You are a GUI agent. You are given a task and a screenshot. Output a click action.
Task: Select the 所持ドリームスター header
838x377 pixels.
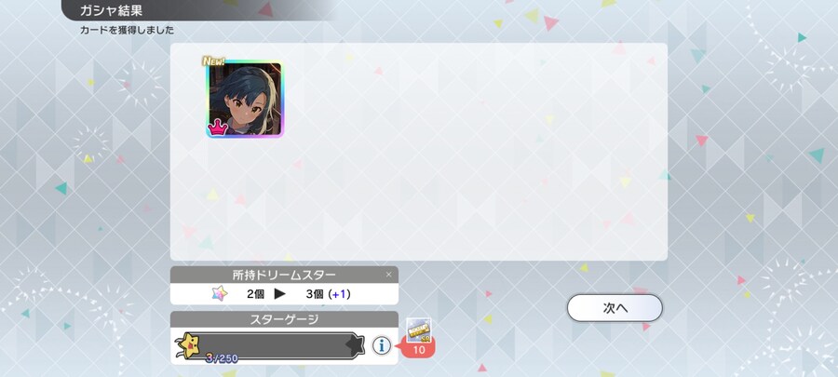pyautogui.click(x=284, y=275)
